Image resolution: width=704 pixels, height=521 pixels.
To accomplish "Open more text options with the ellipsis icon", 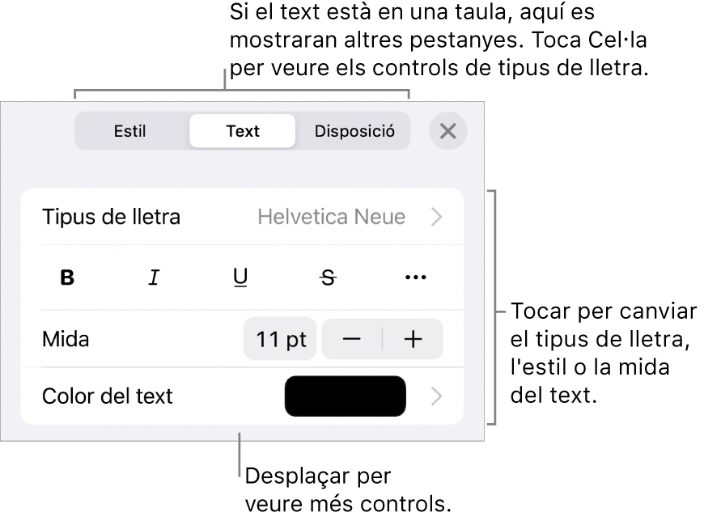I will 414,277.
